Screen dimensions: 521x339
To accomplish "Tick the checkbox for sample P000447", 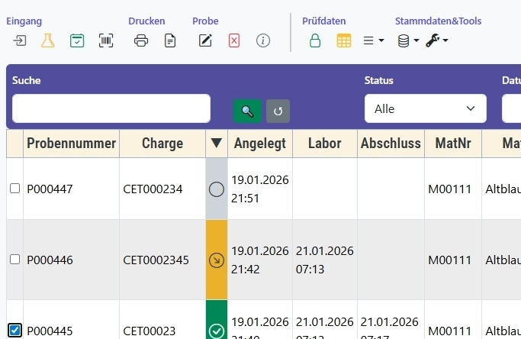I will [14, 189].
